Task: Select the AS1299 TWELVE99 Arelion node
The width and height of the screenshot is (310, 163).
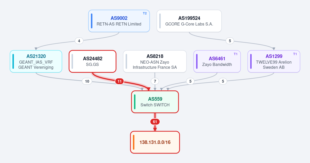Action: [x=274, y=61]
